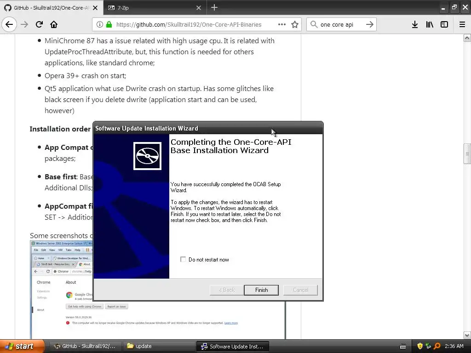Viewport: 471px width, 353px height.
Task: Click the Software Update Installation Wizard title bar
Action: [208, 128]
